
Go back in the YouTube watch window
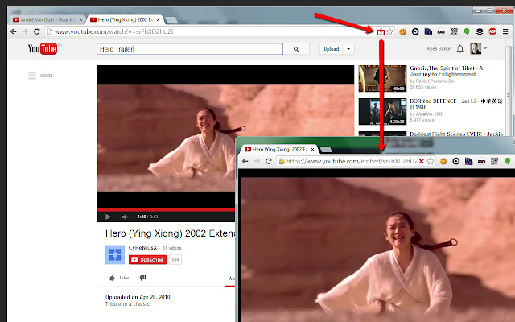pyautogui.click(x=14, y=31)
